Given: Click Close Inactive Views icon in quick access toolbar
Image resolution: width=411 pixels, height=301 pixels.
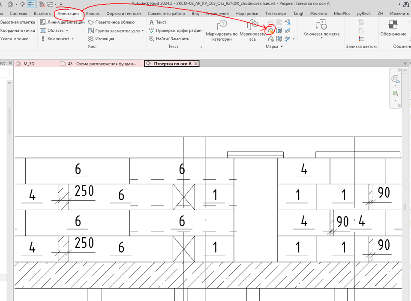Looking at the screenshot, I should coord(42,4).
